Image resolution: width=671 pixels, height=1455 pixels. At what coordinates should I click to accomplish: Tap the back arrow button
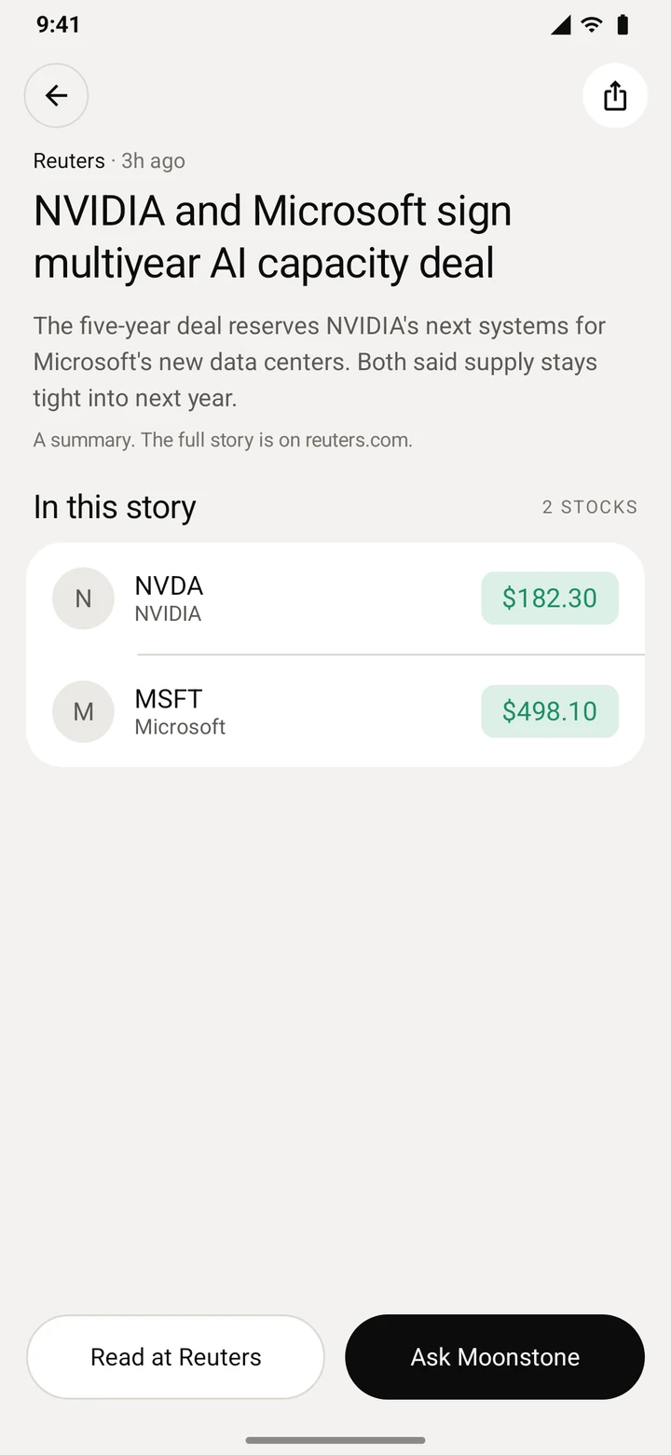(56, 95)
